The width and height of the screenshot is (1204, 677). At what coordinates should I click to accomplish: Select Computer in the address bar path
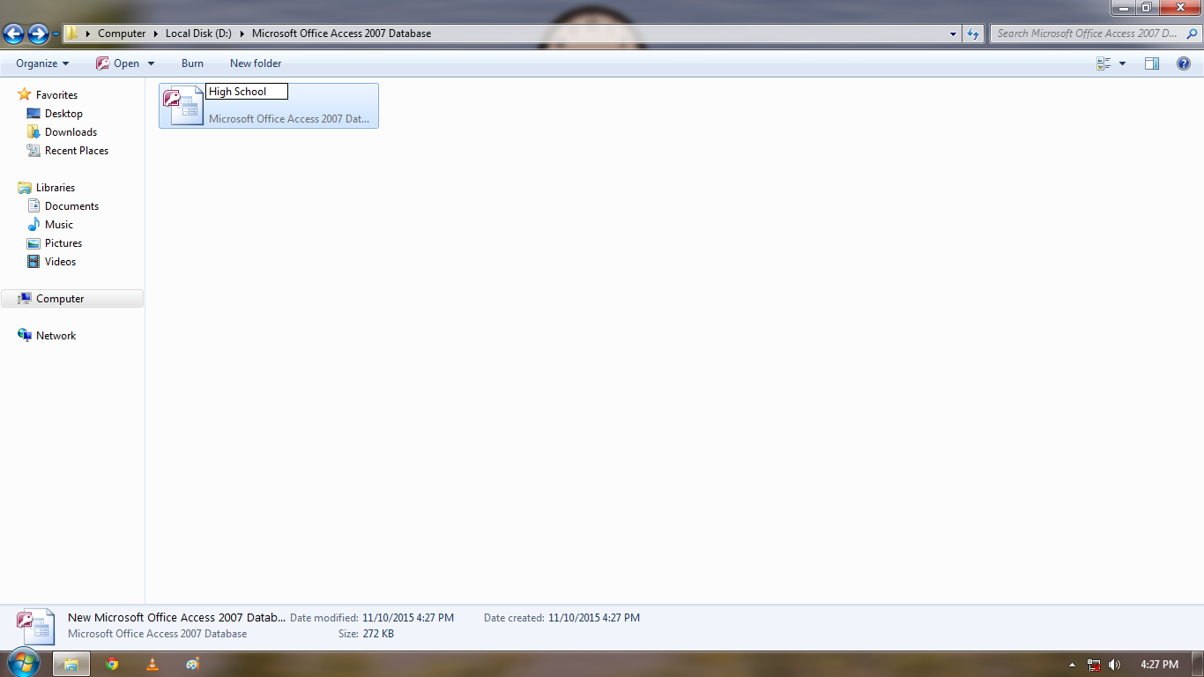tap(122, 33)
